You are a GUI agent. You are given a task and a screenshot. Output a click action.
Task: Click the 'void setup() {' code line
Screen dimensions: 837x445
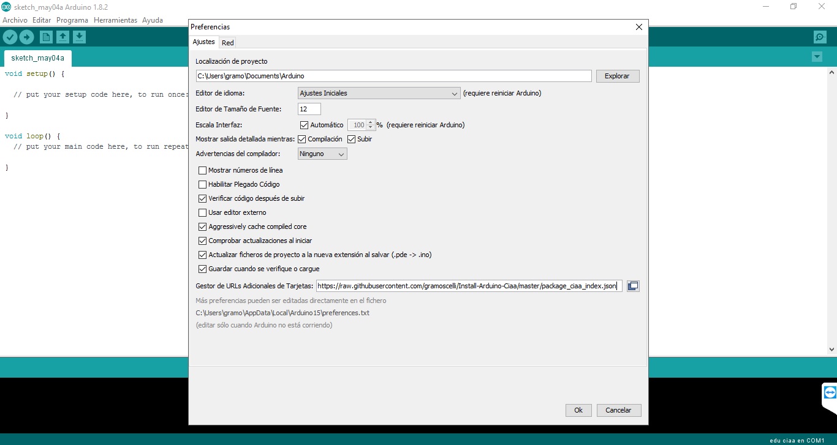tap(34, 73)
